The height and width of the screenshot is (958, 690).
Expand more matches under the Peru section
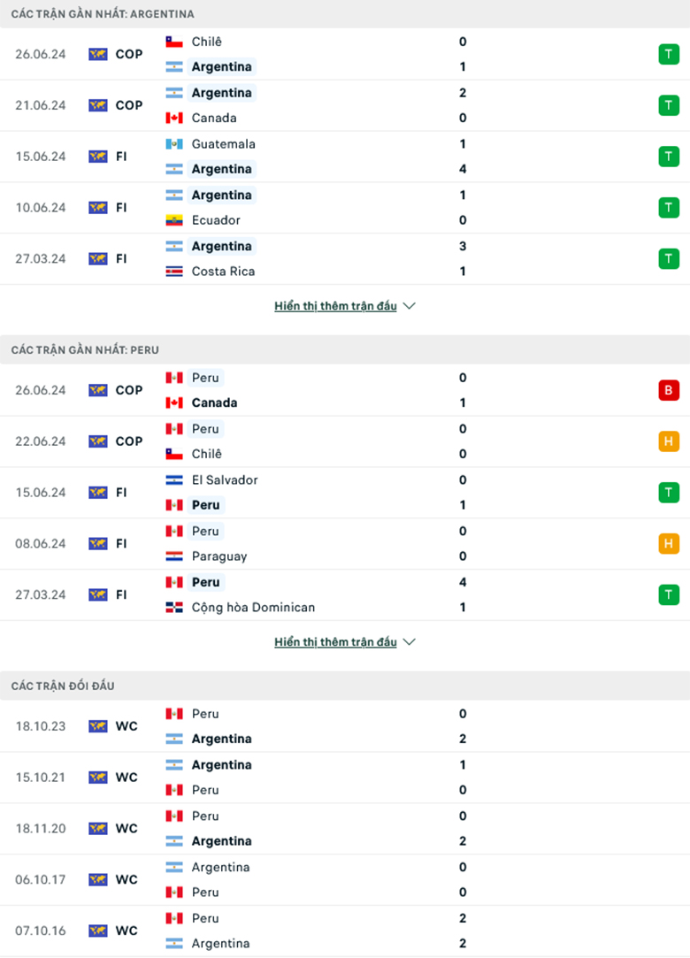coord(335,642)
